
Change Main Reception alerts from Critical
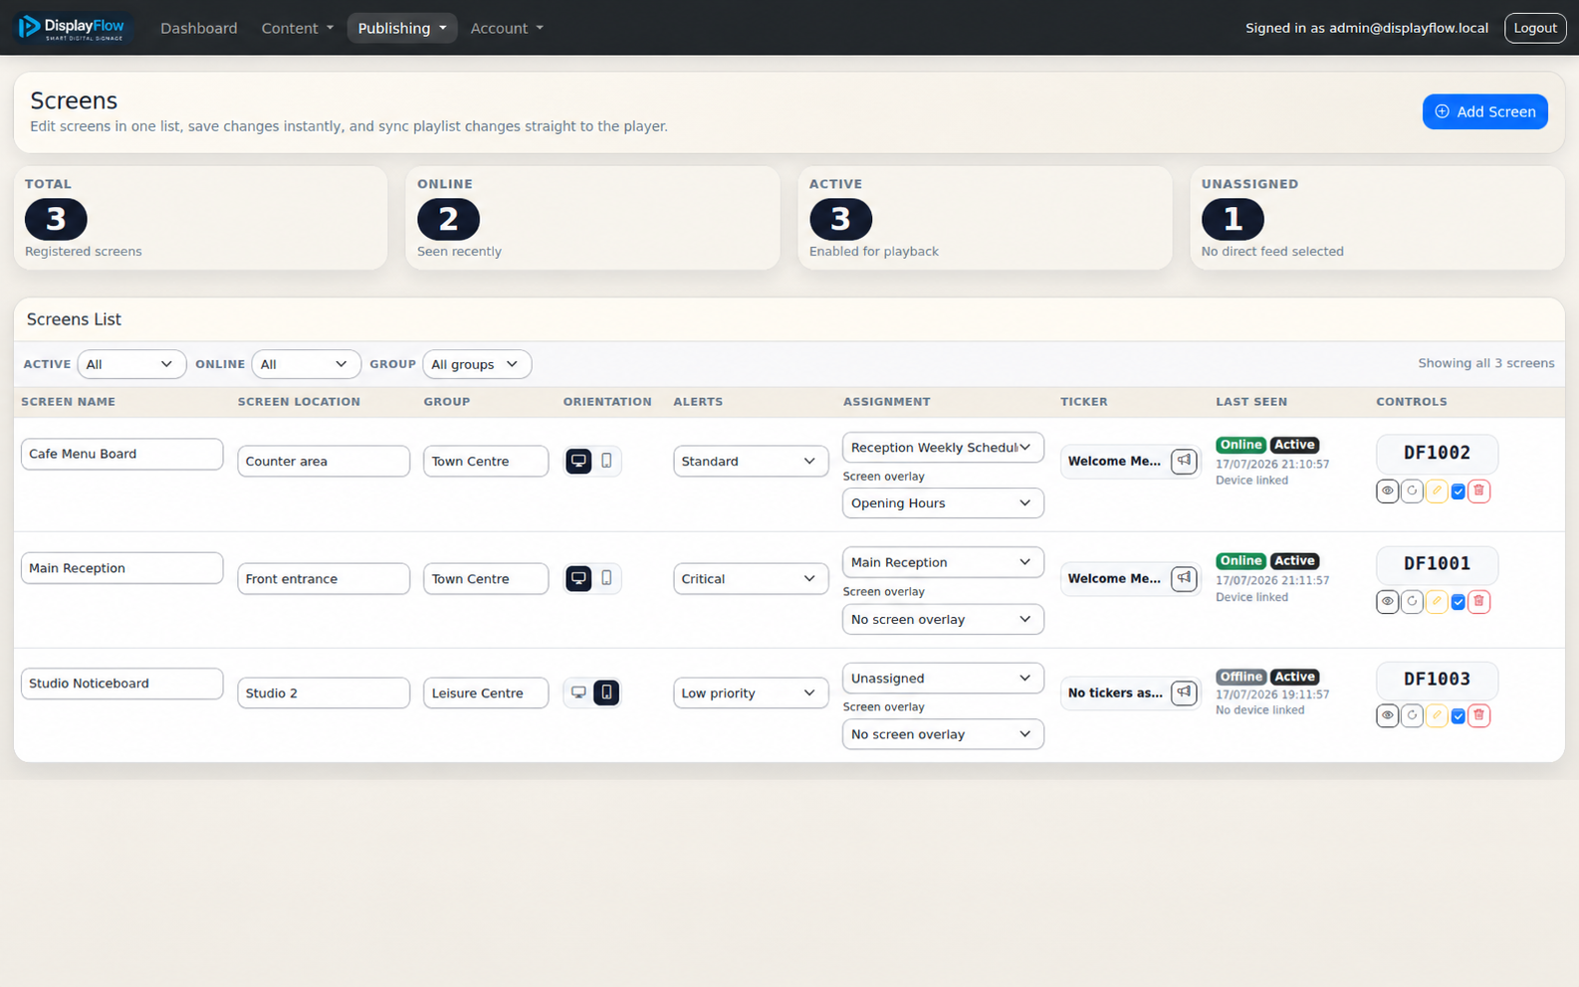click(751, 578)
